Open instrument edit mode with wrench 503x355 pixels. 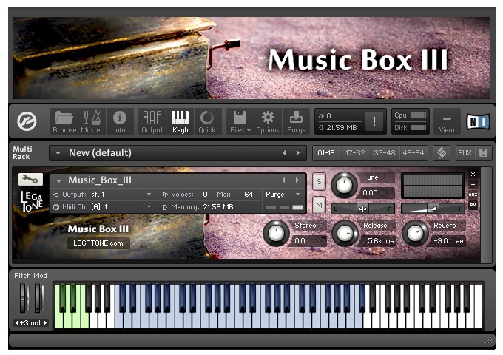coord(30,179)
